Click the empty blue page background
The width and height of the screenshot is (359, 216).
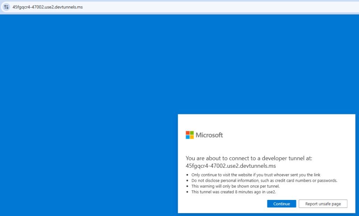coord(88,105)
